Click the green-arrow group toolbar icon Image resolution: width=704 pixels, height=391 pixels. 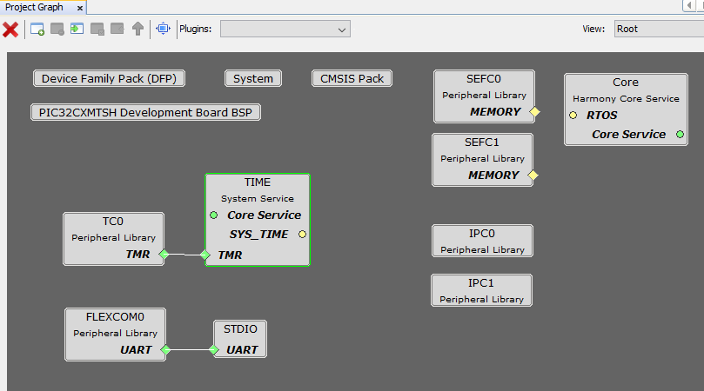click(x=77, y=30)
